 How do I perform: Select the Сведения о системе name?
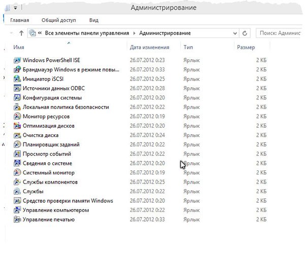tap(47, 163)
